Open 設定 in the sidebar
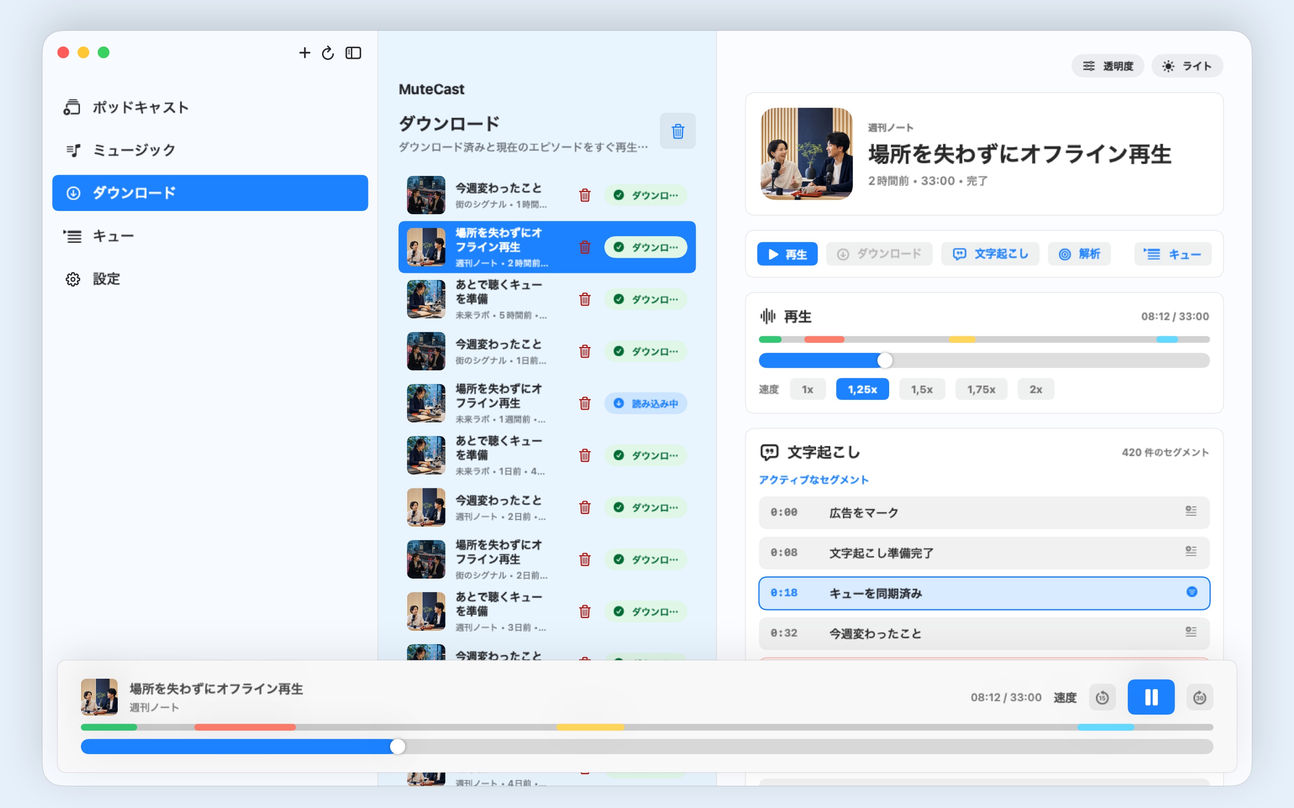This screenshot has width=1294, height=808. (210, 279)
